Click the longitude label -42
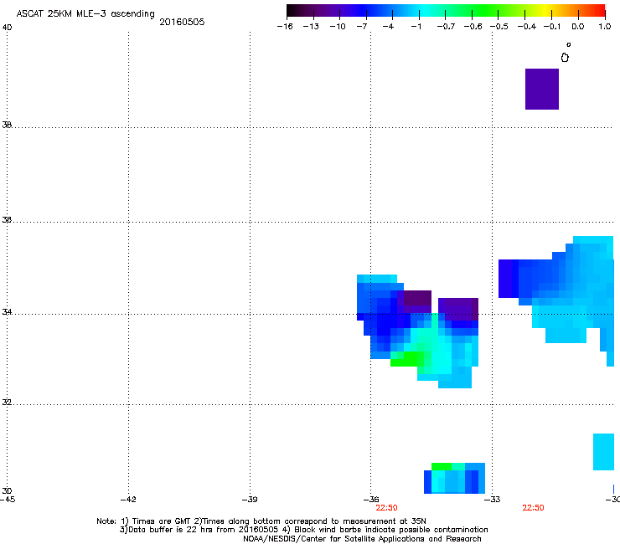The image size is (620, 544). 128,500
